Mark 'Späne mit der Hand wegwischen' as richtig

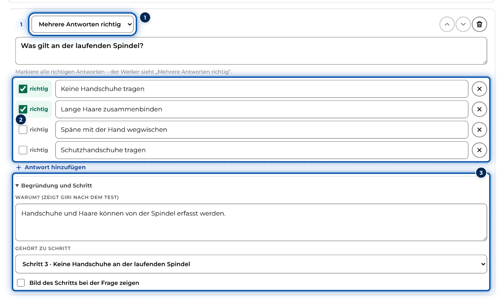(23, 130)
